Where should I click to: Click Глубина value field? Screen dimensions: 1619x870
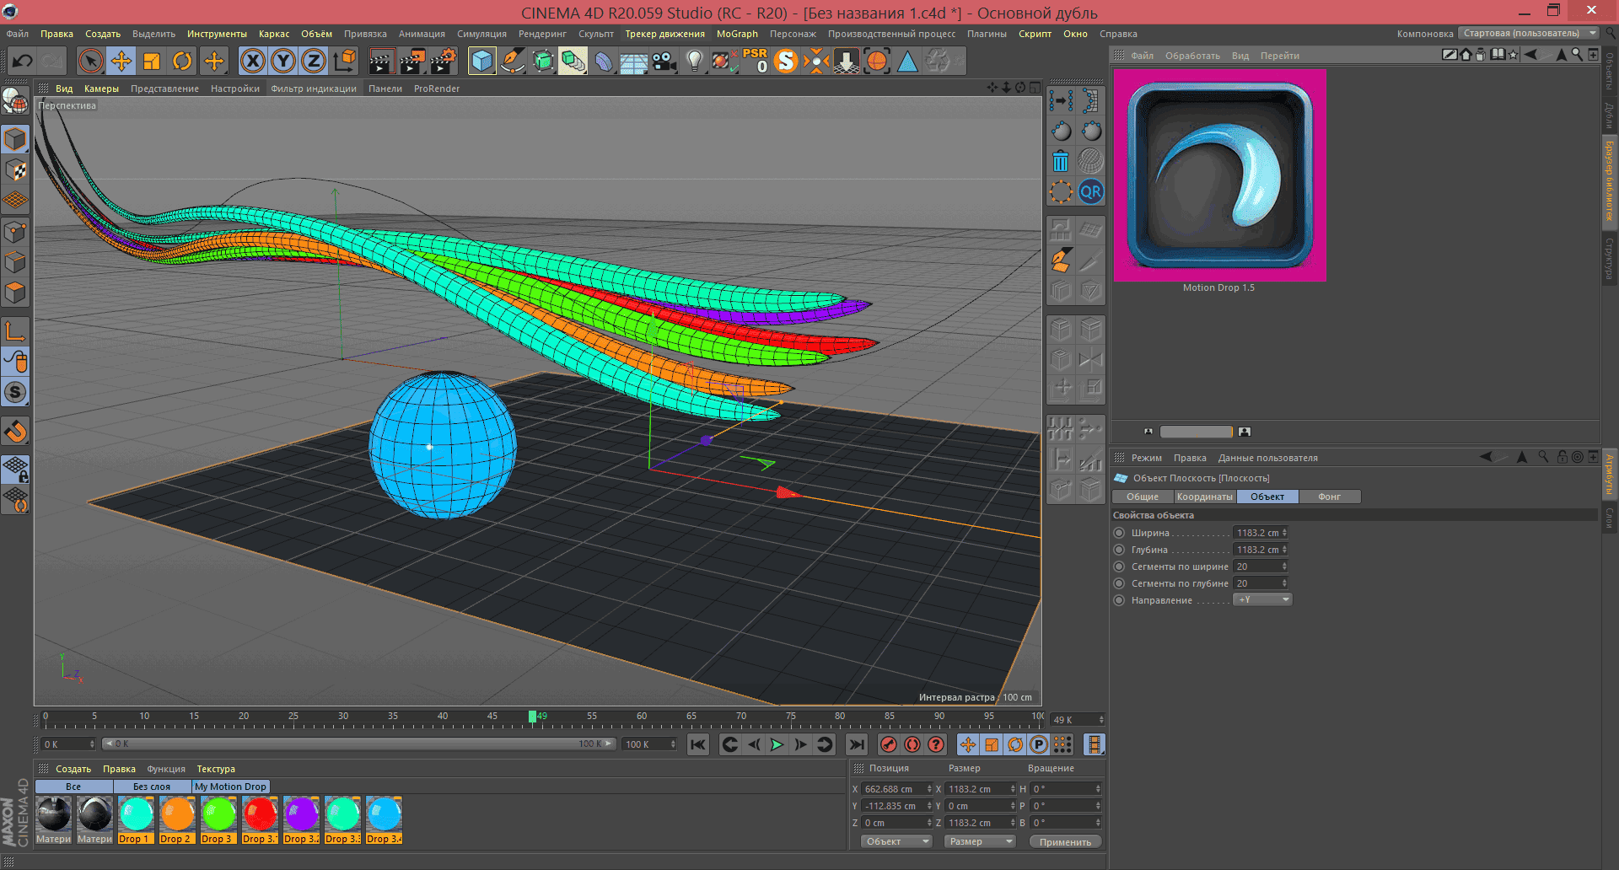click(x=1256, y=550)
